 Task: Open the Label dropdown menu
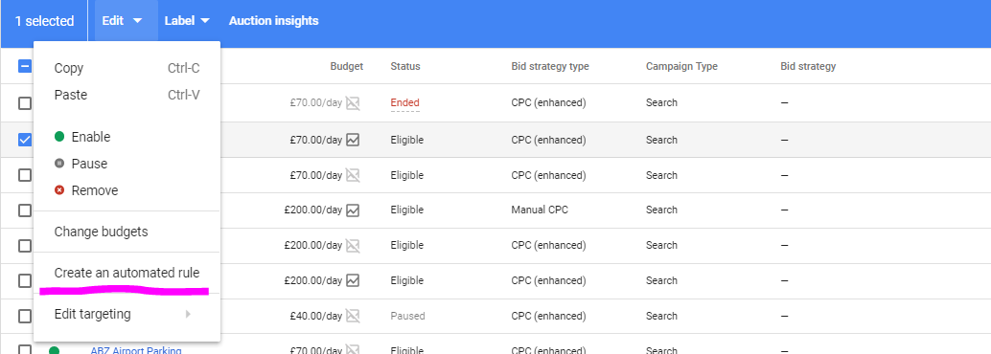tap(187, 21)
